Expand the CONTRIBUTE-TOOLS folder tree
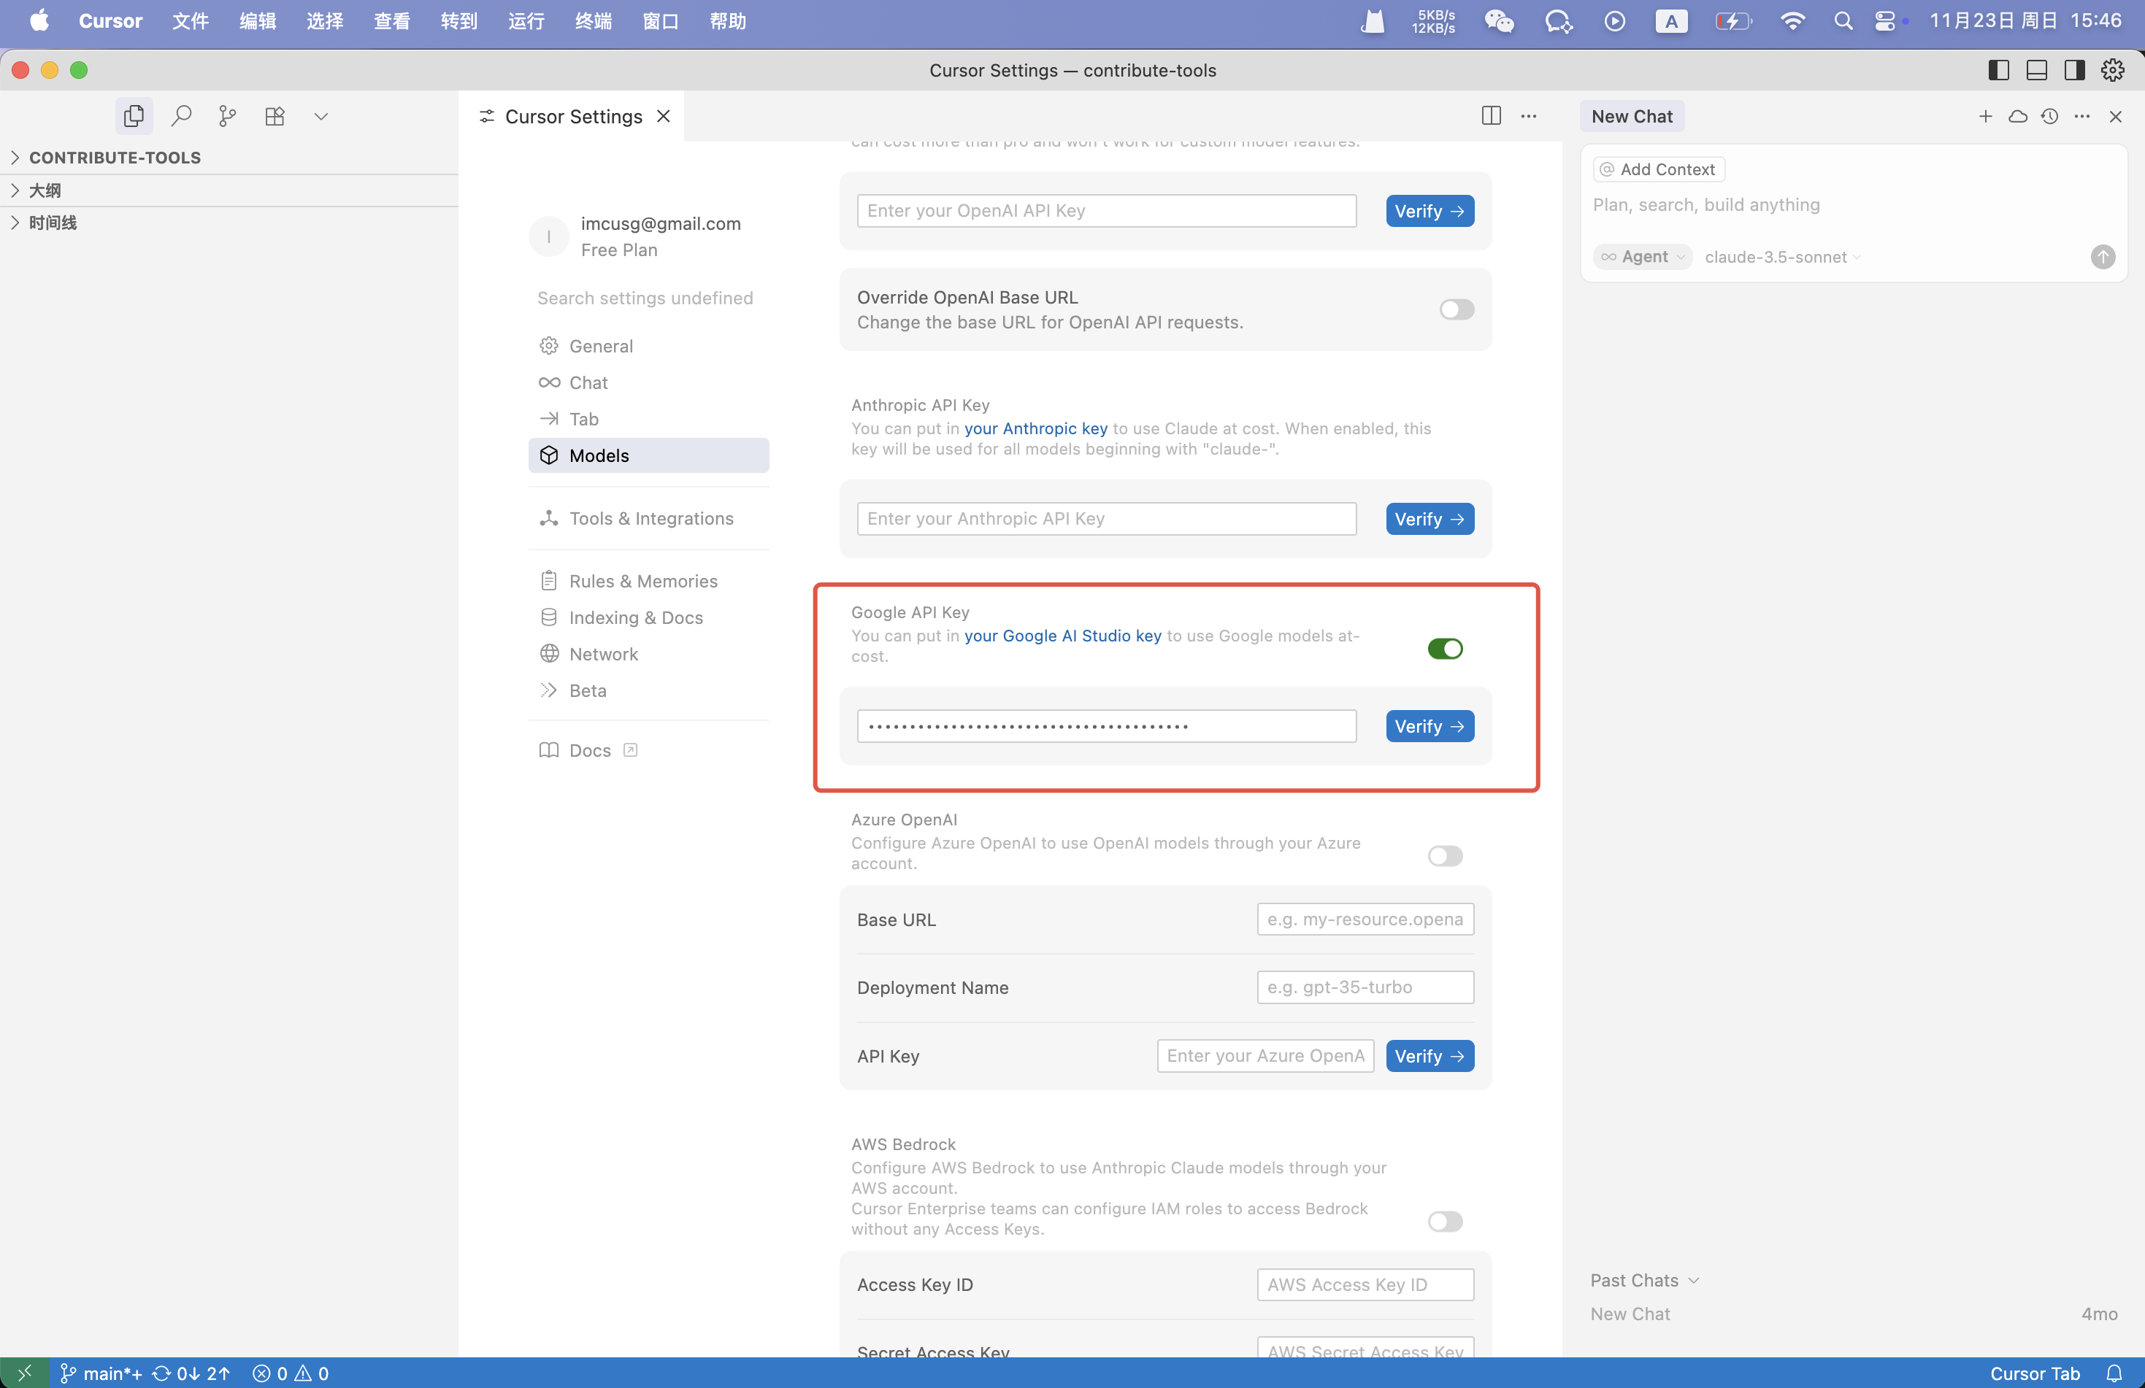The height and width of the screenshot is (1388, 2145). 115,158
